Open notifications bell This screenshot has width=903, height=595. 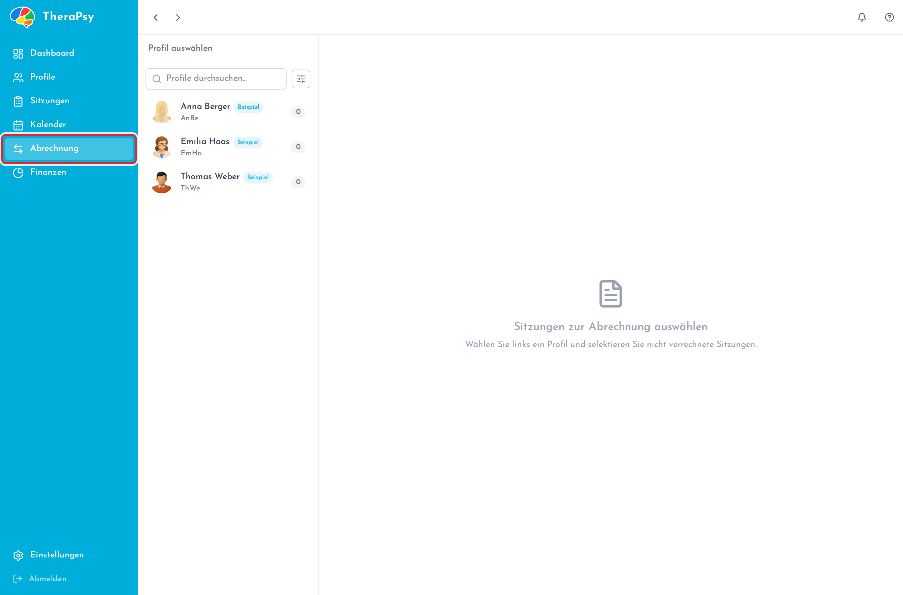(862, 17)
